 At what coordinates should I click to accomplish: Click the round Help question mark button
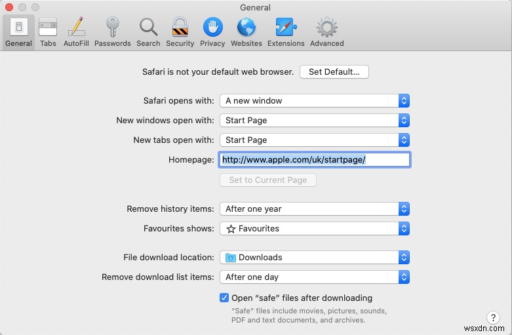pos(493,317)
